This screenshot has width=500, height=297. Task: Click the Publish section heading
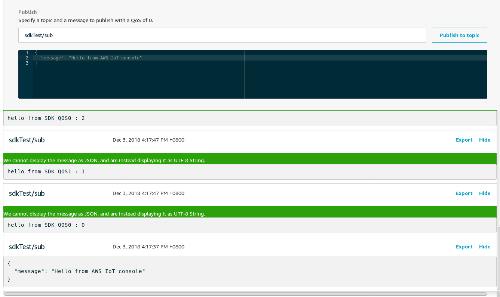pyautogui.click(x=28, y=12)
